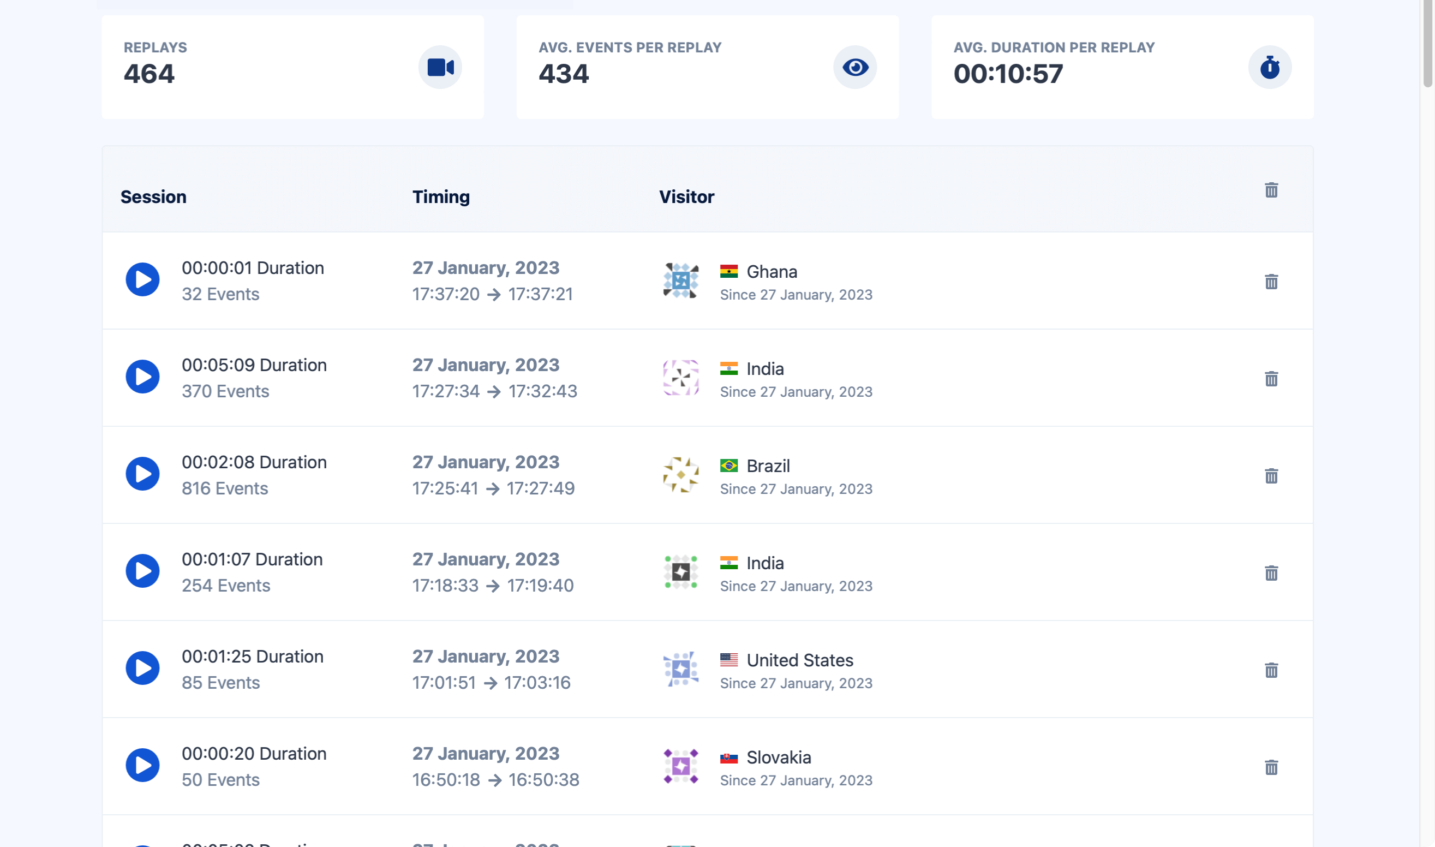Viewport: 1435px width, 847px height.
Task: Delete the Brazil replay row
Action: (x=1271, y=475)
